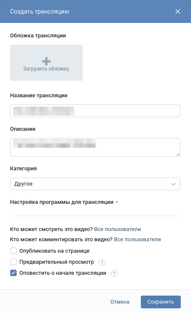The image size is (191, 313).
Task: Click the cover upload thumbnail area
Action: (46, 63)
